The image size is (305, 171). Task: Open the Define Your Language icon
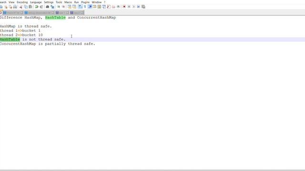point(94,7)
